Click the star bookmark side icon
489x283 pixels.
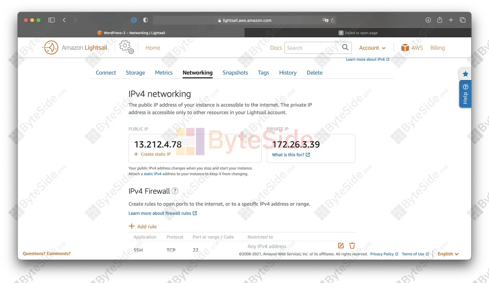coord(465,74)
